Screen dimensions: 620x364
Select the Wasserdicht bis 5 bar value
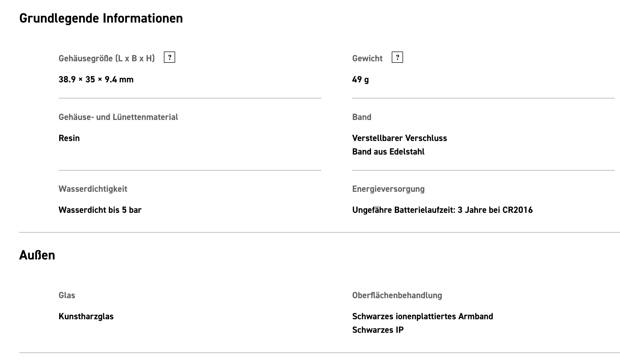(100, 210)
